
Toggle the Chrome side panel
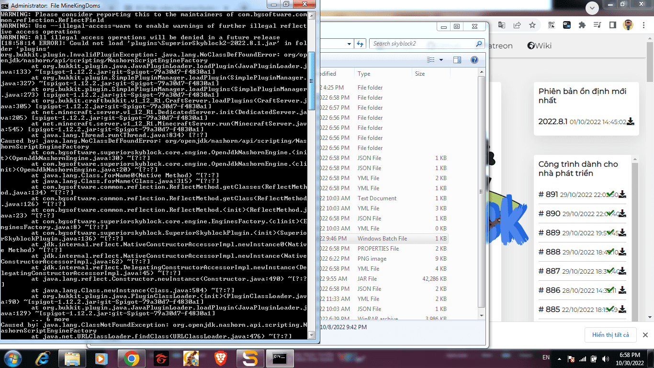click(x=612, y=25)
